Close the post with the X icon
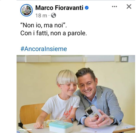This screenshot has height=133, width=137. pos(129,7)
